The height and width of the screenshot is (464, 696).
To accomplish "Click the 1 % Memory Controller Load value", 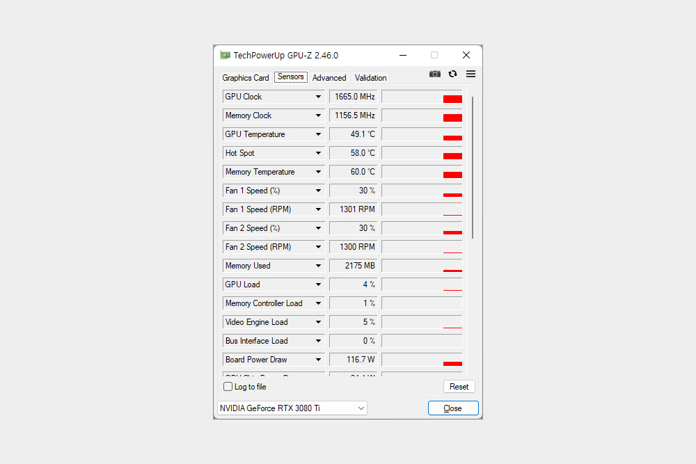I will coord(354,303).
